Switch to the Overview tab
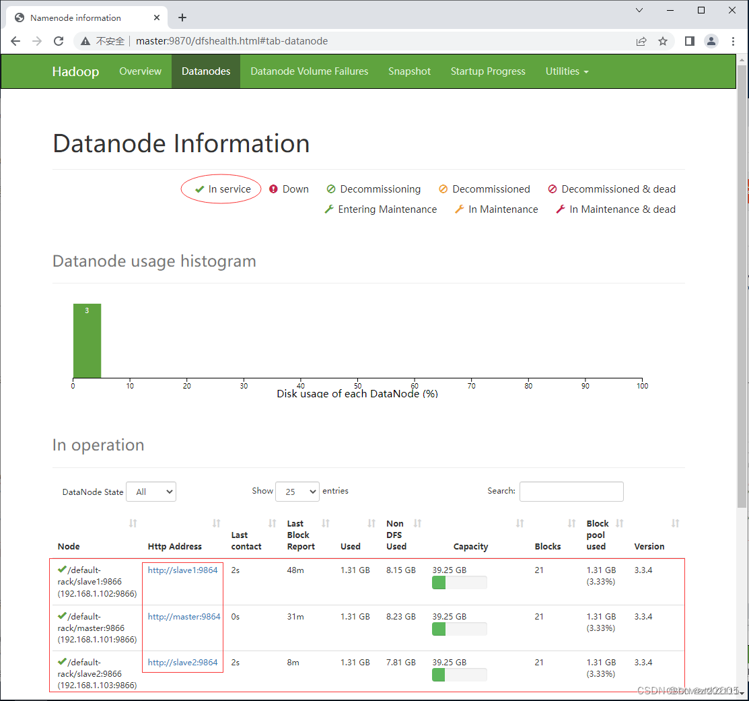Screen dimensions: 749x701 [140, 71]
